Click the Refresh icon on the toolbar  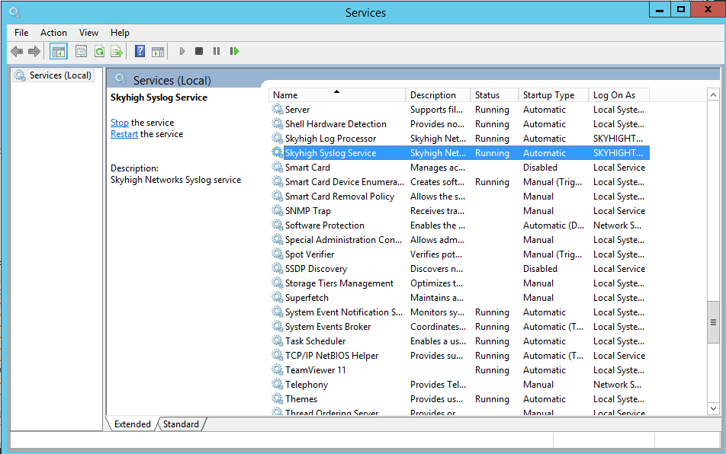[99, 51]
